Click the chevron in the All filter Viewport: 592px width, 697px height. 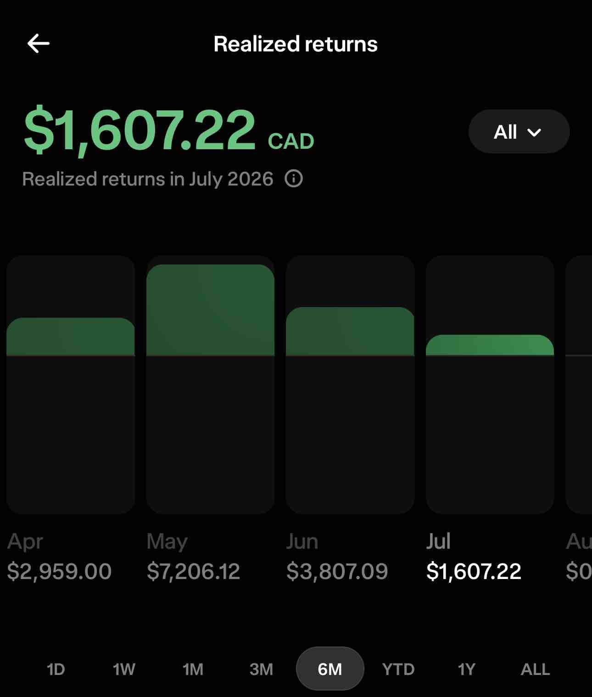click(534, 132)
